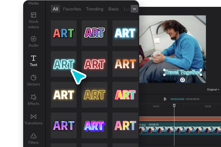
Task: Apply the rainbow pink-outlined ART style
Action: tap(125, 95)
